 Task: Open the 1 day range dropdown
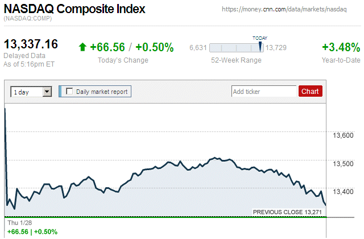coord(31,91)
